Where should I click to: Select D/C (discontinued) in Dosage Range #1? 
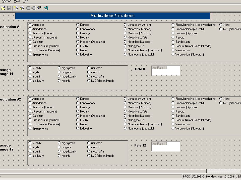click(x=89, y=81)
